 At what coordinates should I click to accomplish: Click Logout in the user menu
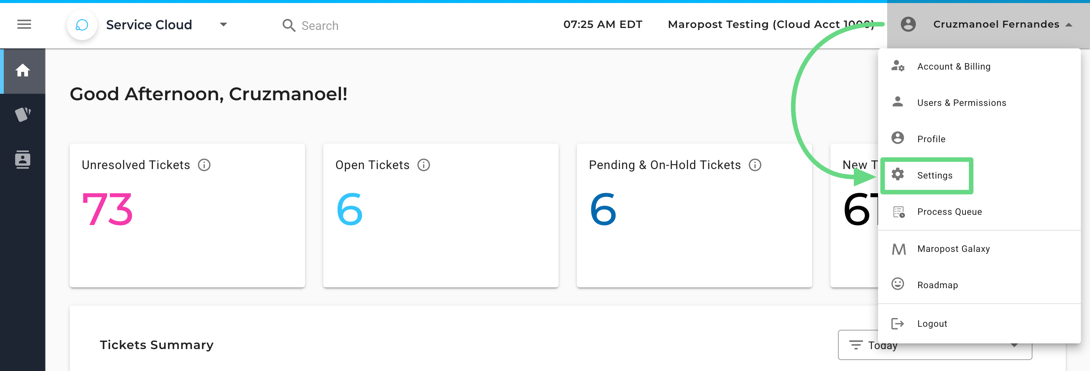[x=932, y=324]
